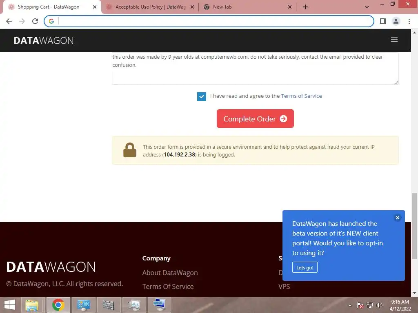The image size is (418, 313).
Task: Open the firewall brick wall taskbar icon
Action: pos(109,305)
